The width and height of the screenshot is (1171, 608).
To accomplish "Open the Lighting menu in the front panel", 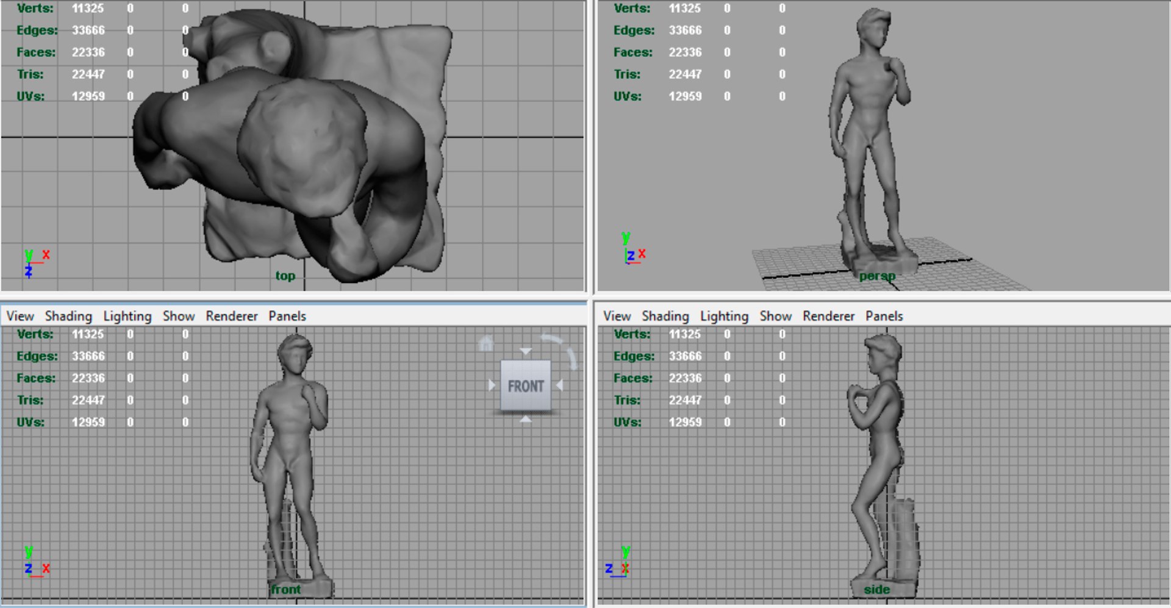I will tap(127, 316).
